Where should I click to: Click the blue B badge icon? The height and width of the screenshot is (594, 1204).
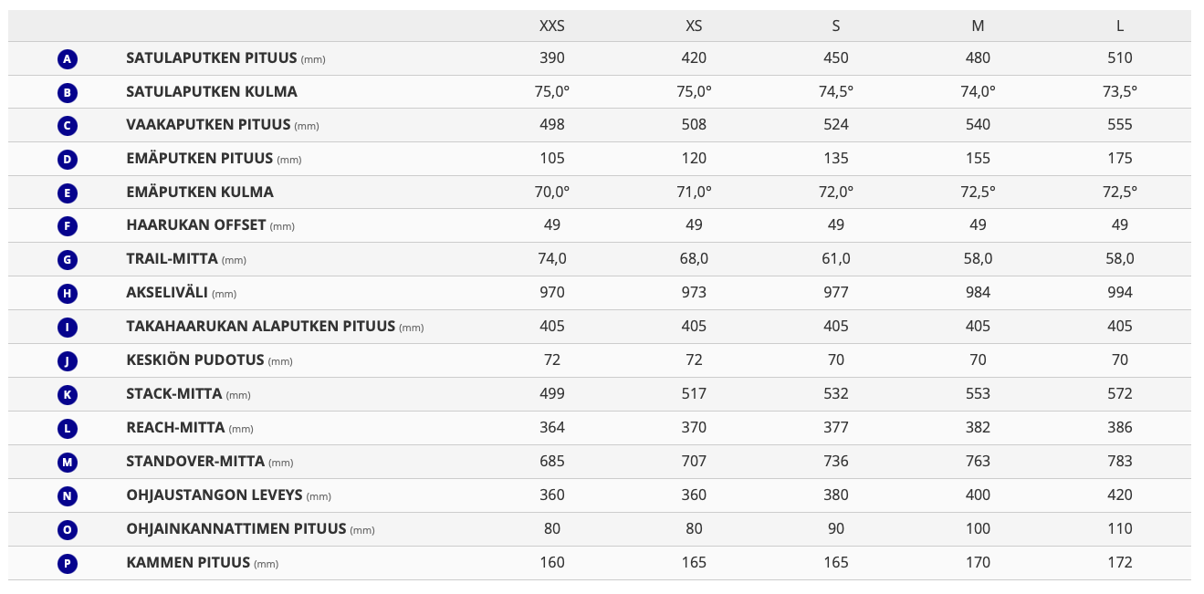pyautogui.click(x=67, y=92)
